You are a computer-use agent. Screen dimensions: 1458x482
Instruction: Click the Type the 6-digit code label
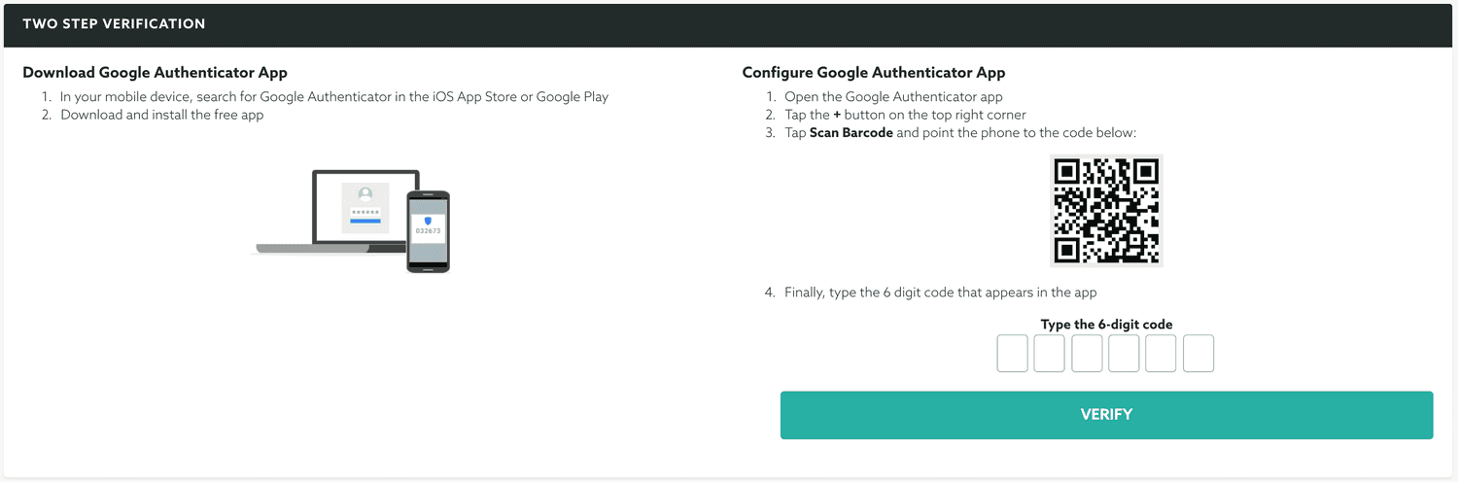[1106, 325]
